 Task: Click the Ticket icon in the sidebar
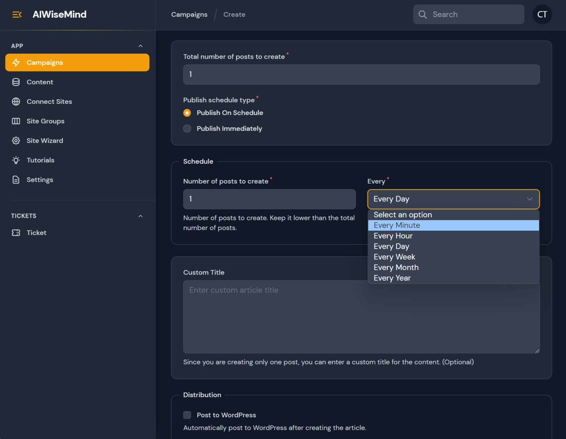tap(16, 233)
